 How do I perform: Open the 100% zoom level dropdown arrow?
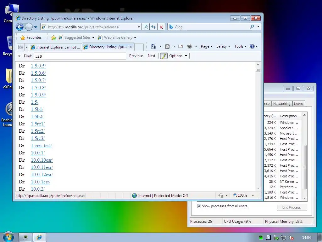click(253, 195)
